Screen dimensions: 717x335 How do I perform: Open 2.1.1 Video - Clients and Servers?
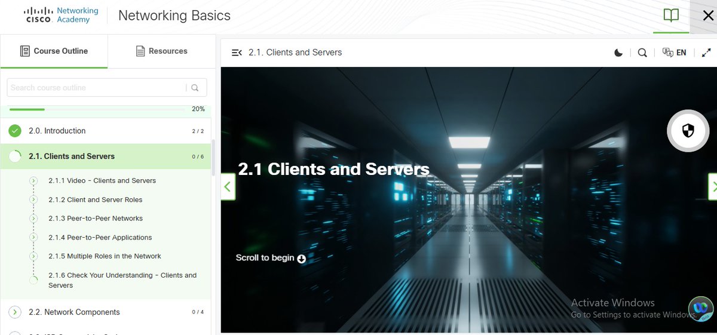(102, 180)
